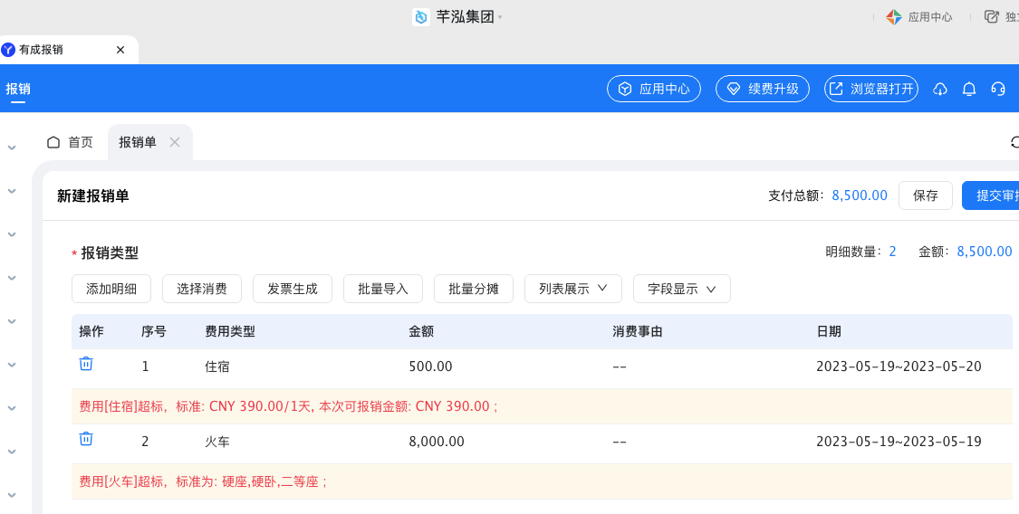Expand the first sidebar chevron
The height and width of the screenshot is (514, 1019).
(12, 148)
